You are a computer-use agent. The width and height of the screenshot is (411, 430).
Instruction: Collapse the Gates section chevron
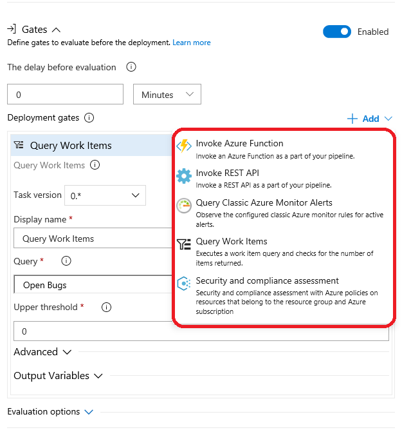coord(56,30)
